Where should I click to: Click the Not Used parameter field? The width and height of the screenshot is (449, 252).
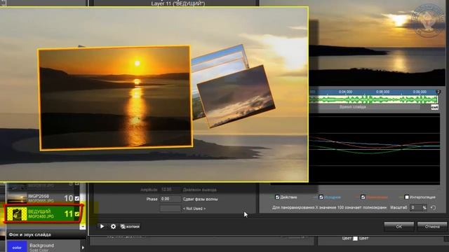click(170, 209)
